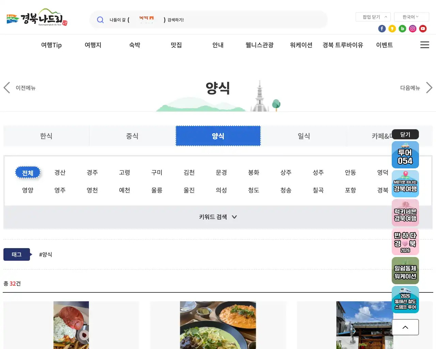Click the 청도 region link
Viewport: 436px width, 349px height.
[254, 190]
